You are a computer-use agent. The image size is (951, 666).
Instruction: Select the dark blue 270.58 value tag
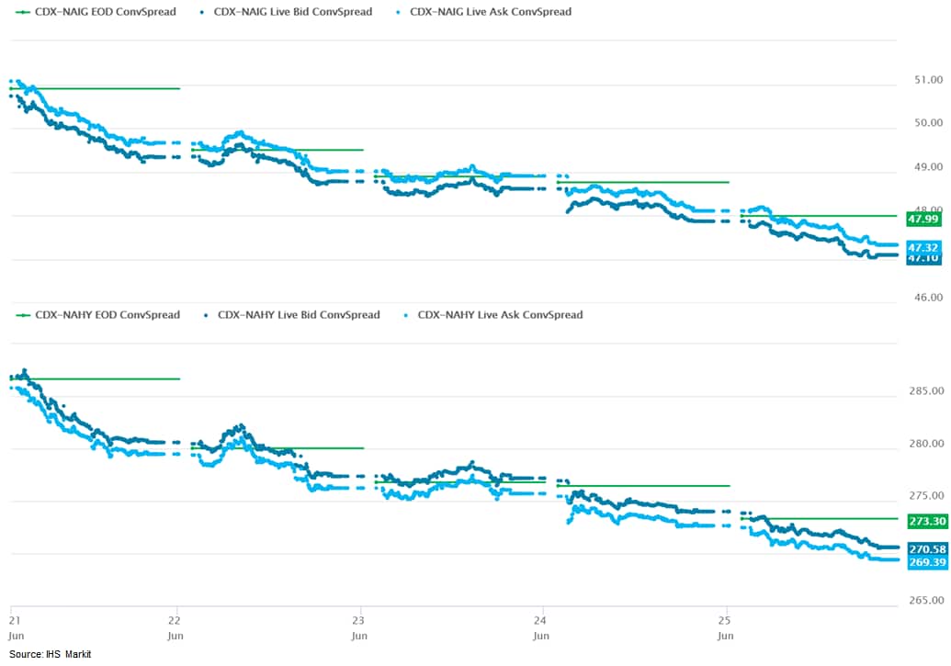pyautogui.click(x=925, y=548)
